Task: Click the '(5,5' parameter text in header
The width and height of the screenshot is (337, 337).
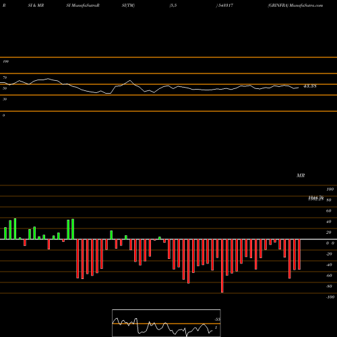Action: click(x=173, y=5)
